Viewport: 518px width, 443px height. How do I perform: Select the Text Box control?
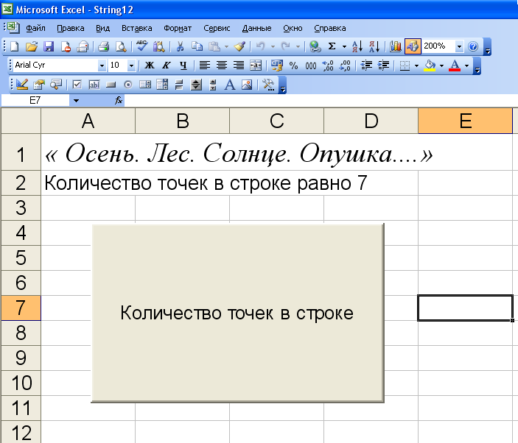[x=94, y=85]
